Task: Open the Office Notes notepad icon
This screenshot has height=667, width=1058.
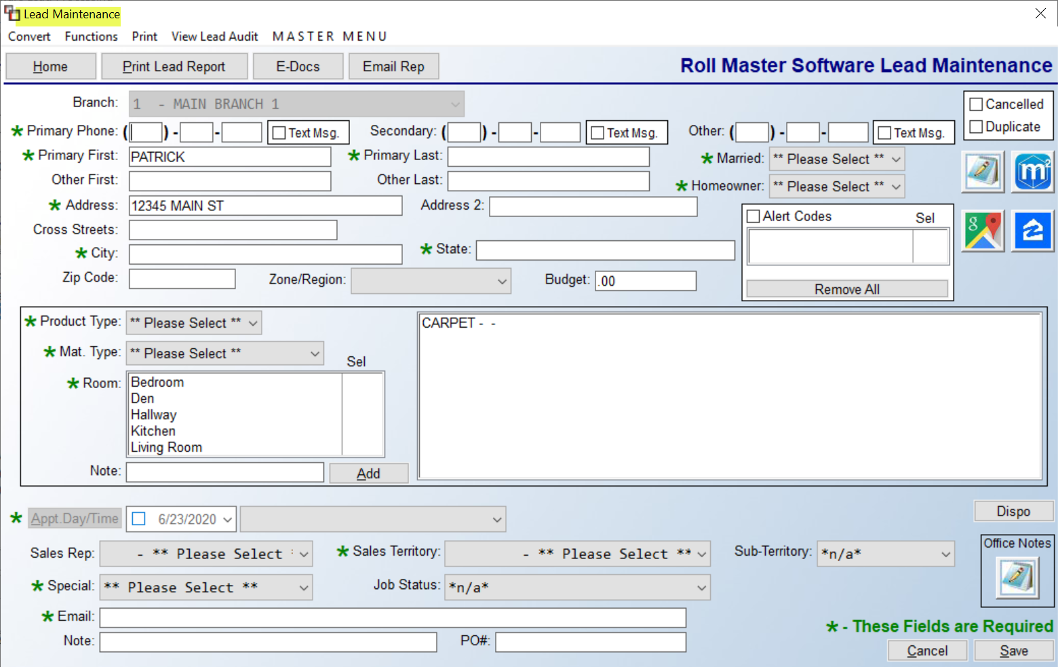Action: tap(1017, 577)
